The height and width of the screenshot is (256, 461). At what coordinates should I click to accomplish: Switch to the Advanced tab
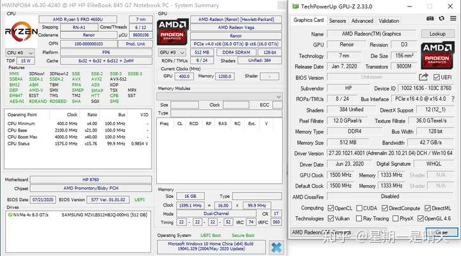tap(362, 21)
